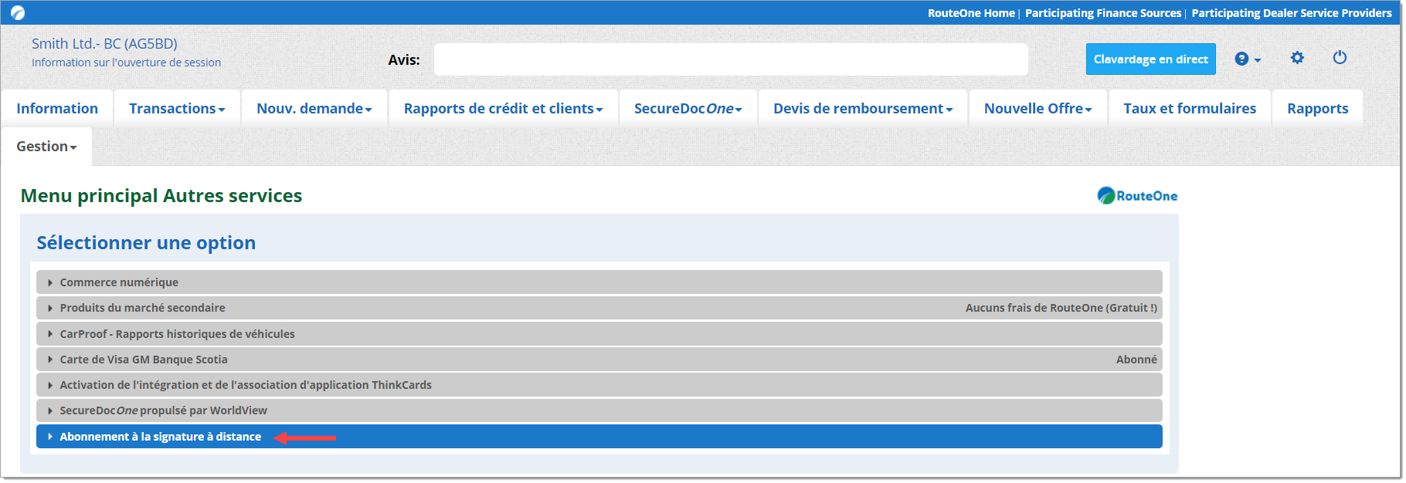Expand CarProof - Rapports historiques de véhicules

click(599, 334)
